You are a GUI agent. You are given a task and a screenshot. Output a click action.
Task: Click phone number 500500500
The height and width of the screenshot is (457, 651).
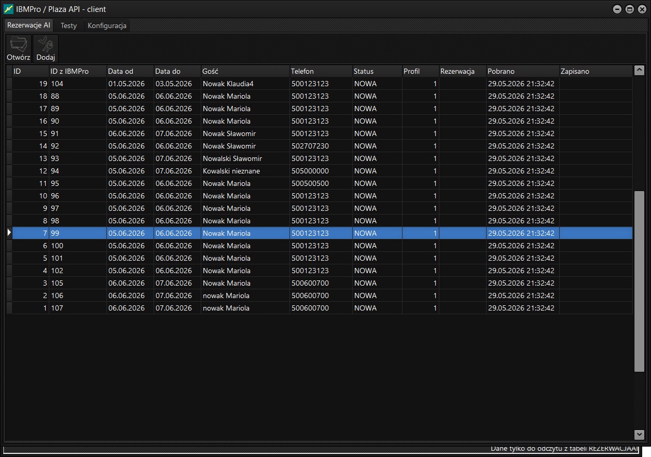click(310, 183)
